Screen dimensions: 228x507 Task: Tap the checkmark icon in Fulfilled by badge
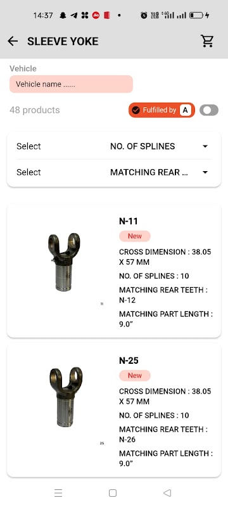[136, 110]
